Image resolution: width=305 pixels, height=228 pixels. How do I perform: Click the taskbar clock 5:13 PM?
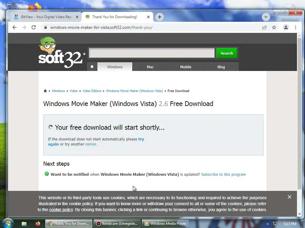[290, 224]
